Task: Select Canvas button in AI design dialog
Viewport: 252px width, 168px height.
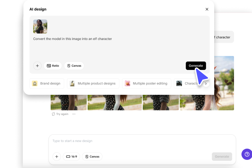Action: (74, 66)
